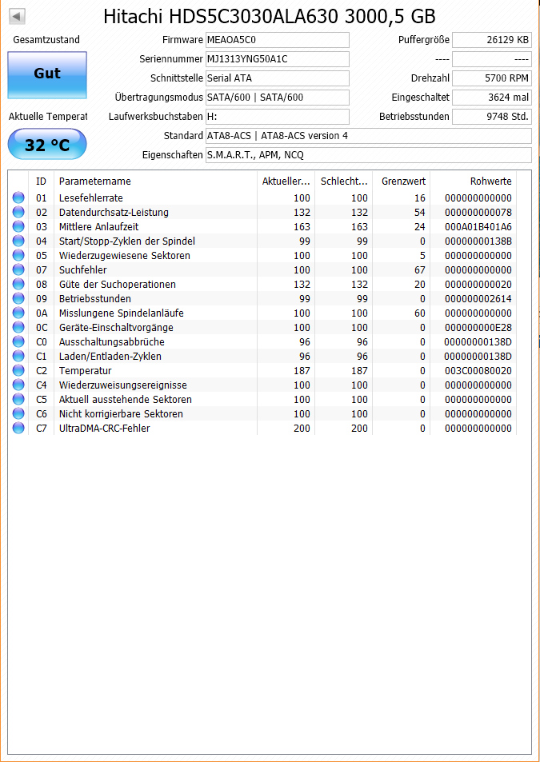The width and height of the screenshot is (540, 762).
Task: Select the Datendurchsatz-Leistung parameter name
Action: pos(114,213)
